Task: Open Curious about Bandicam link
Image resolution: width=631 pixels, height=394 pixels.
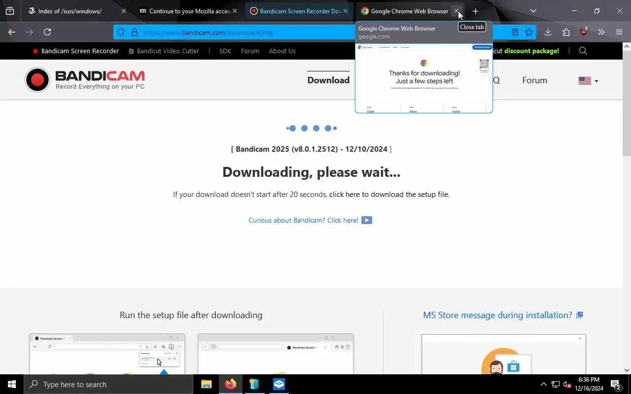Action: [303, 220]
